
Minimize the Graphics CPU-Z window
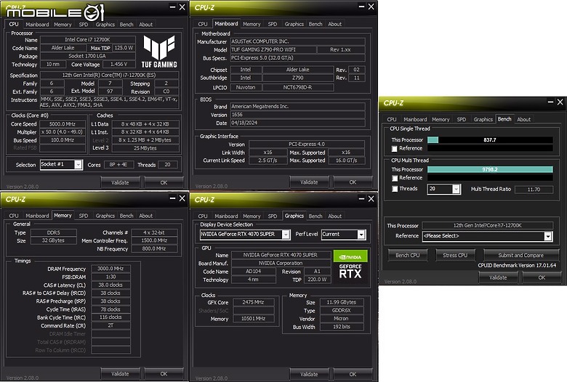point(361,199)
